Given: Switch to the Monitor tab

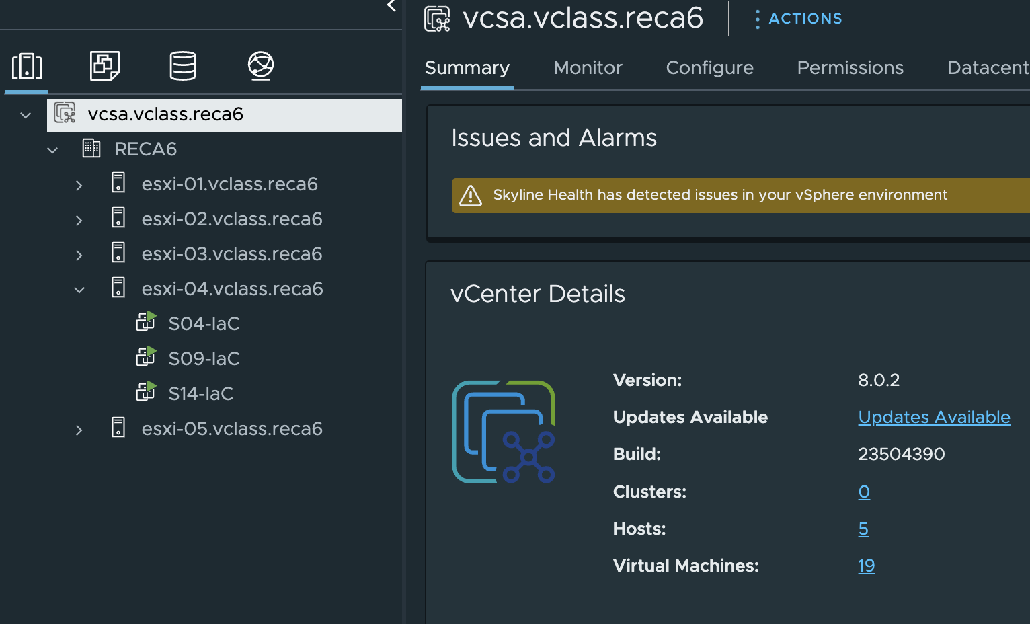Looking at the screenshot, I should click(588, 68).
